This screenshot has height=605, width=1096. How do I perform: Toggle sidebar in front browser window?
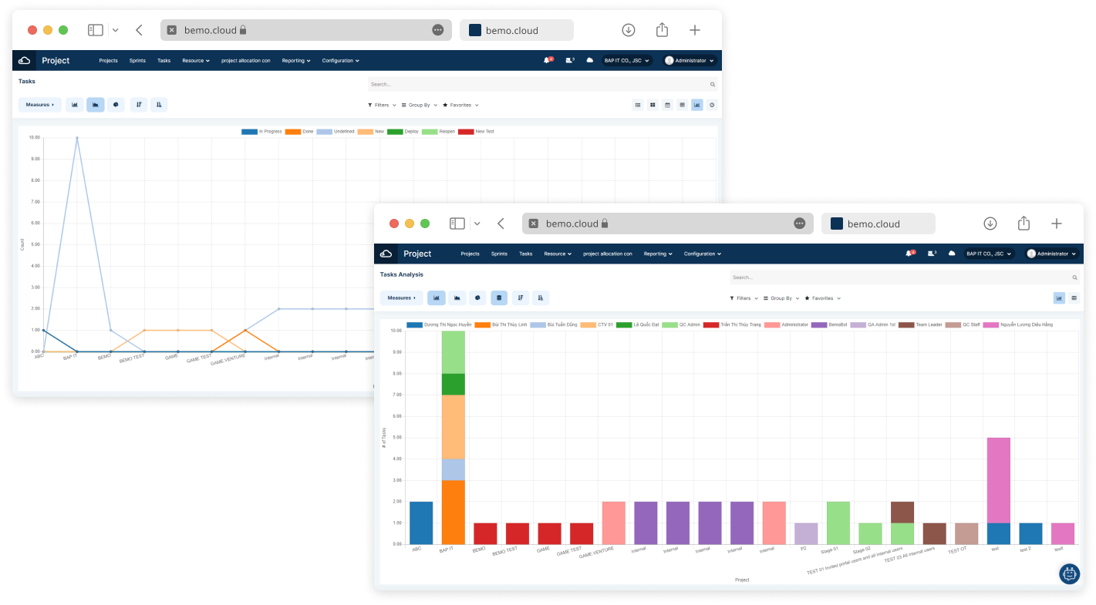(x=457, y=224)
